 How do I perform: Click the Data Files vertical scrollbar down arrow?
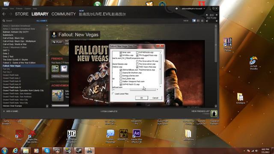(161, 86)
